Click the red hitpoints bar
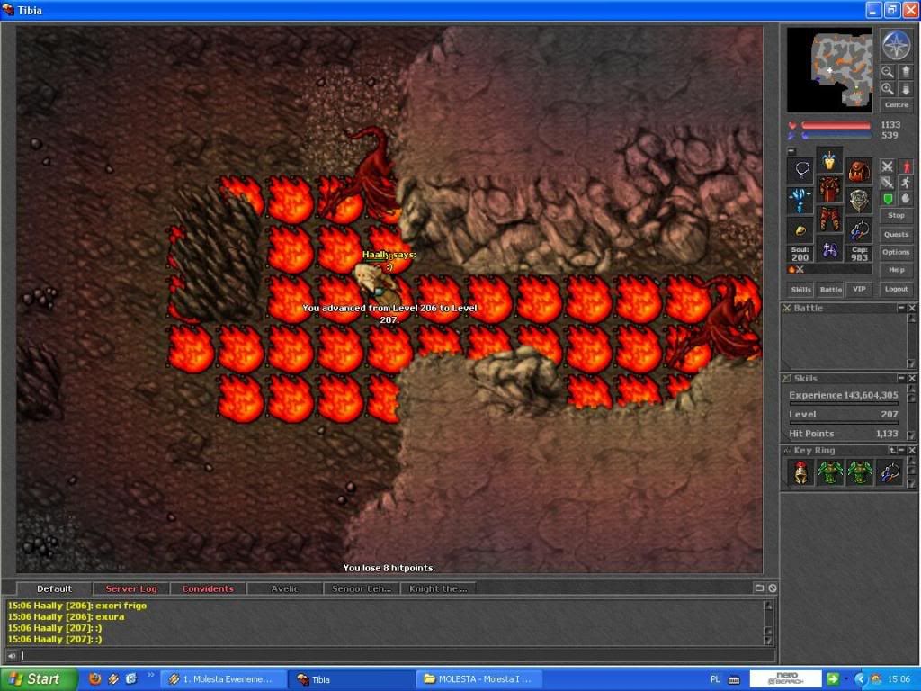Image resolution: width=921 pixels, height=691 pixels. coord(836,125)
